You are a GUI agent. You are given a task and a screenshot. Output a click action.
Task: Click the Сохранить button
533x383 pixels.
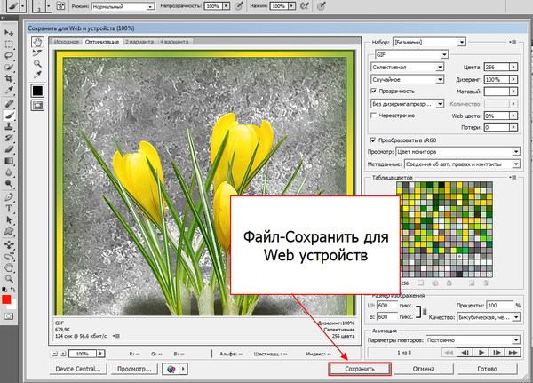coord(360,369)
